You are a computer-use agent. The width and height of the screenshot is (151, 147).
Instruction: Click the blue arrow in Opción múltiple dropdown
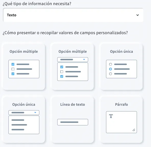click(84, 60)
